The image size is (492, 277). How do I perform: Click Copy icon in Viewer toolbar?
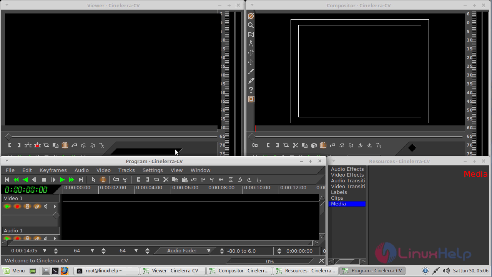pos(55,145)
